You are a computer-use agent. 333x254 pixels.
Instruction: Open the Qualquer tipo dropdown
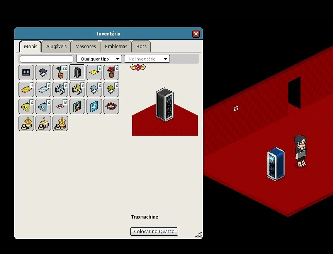coord(99,59)
